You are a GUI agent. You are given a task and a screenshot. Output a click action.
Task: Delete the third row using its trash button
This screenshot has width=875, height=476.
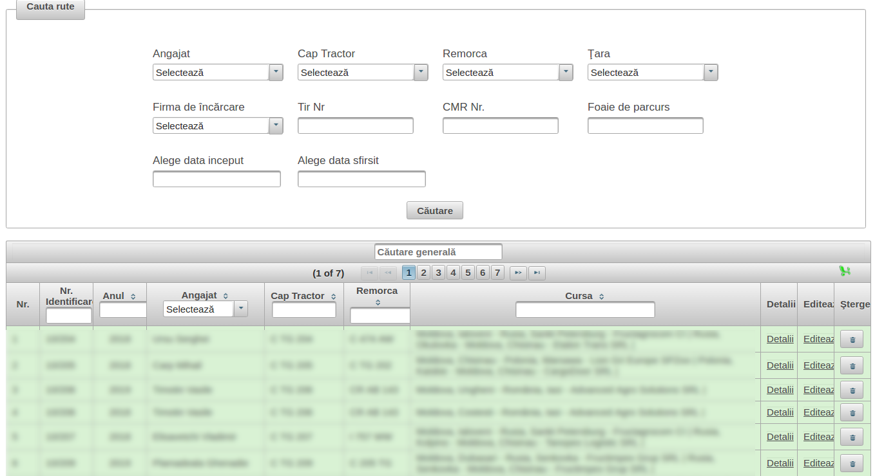pyautogui.click(x=852, y=390)
